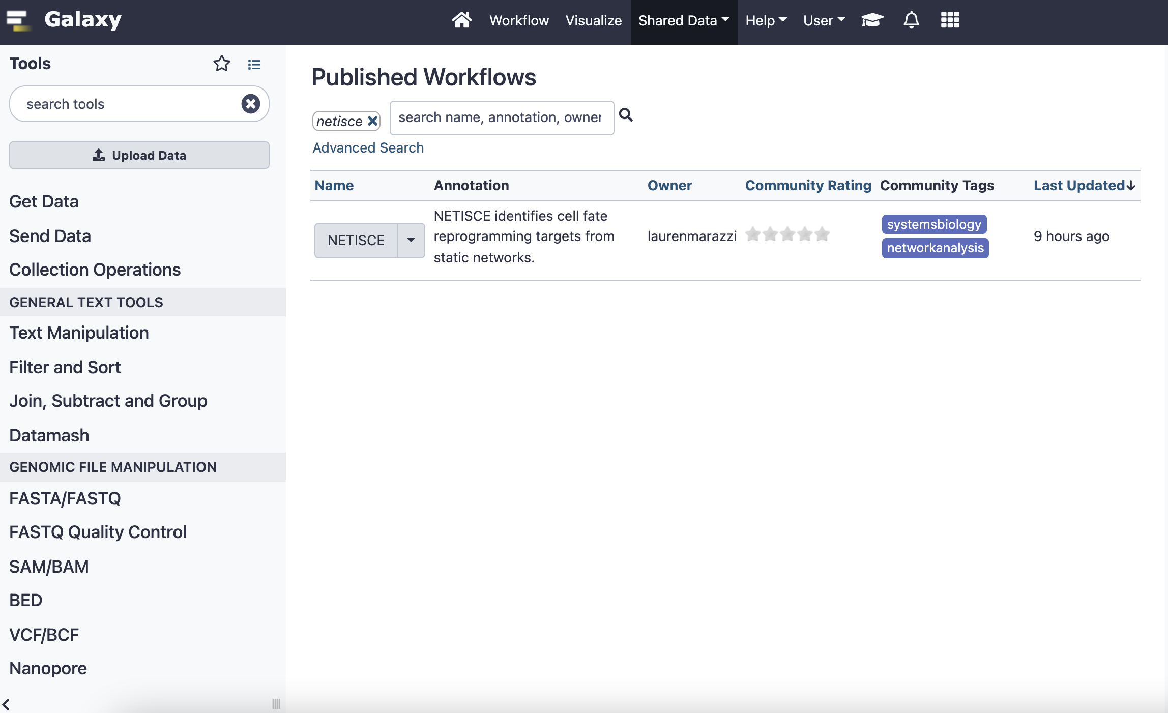Rate the NETISCE workflow one star
The width and height of the screenshot is (1168, 713).
(753, 234)
